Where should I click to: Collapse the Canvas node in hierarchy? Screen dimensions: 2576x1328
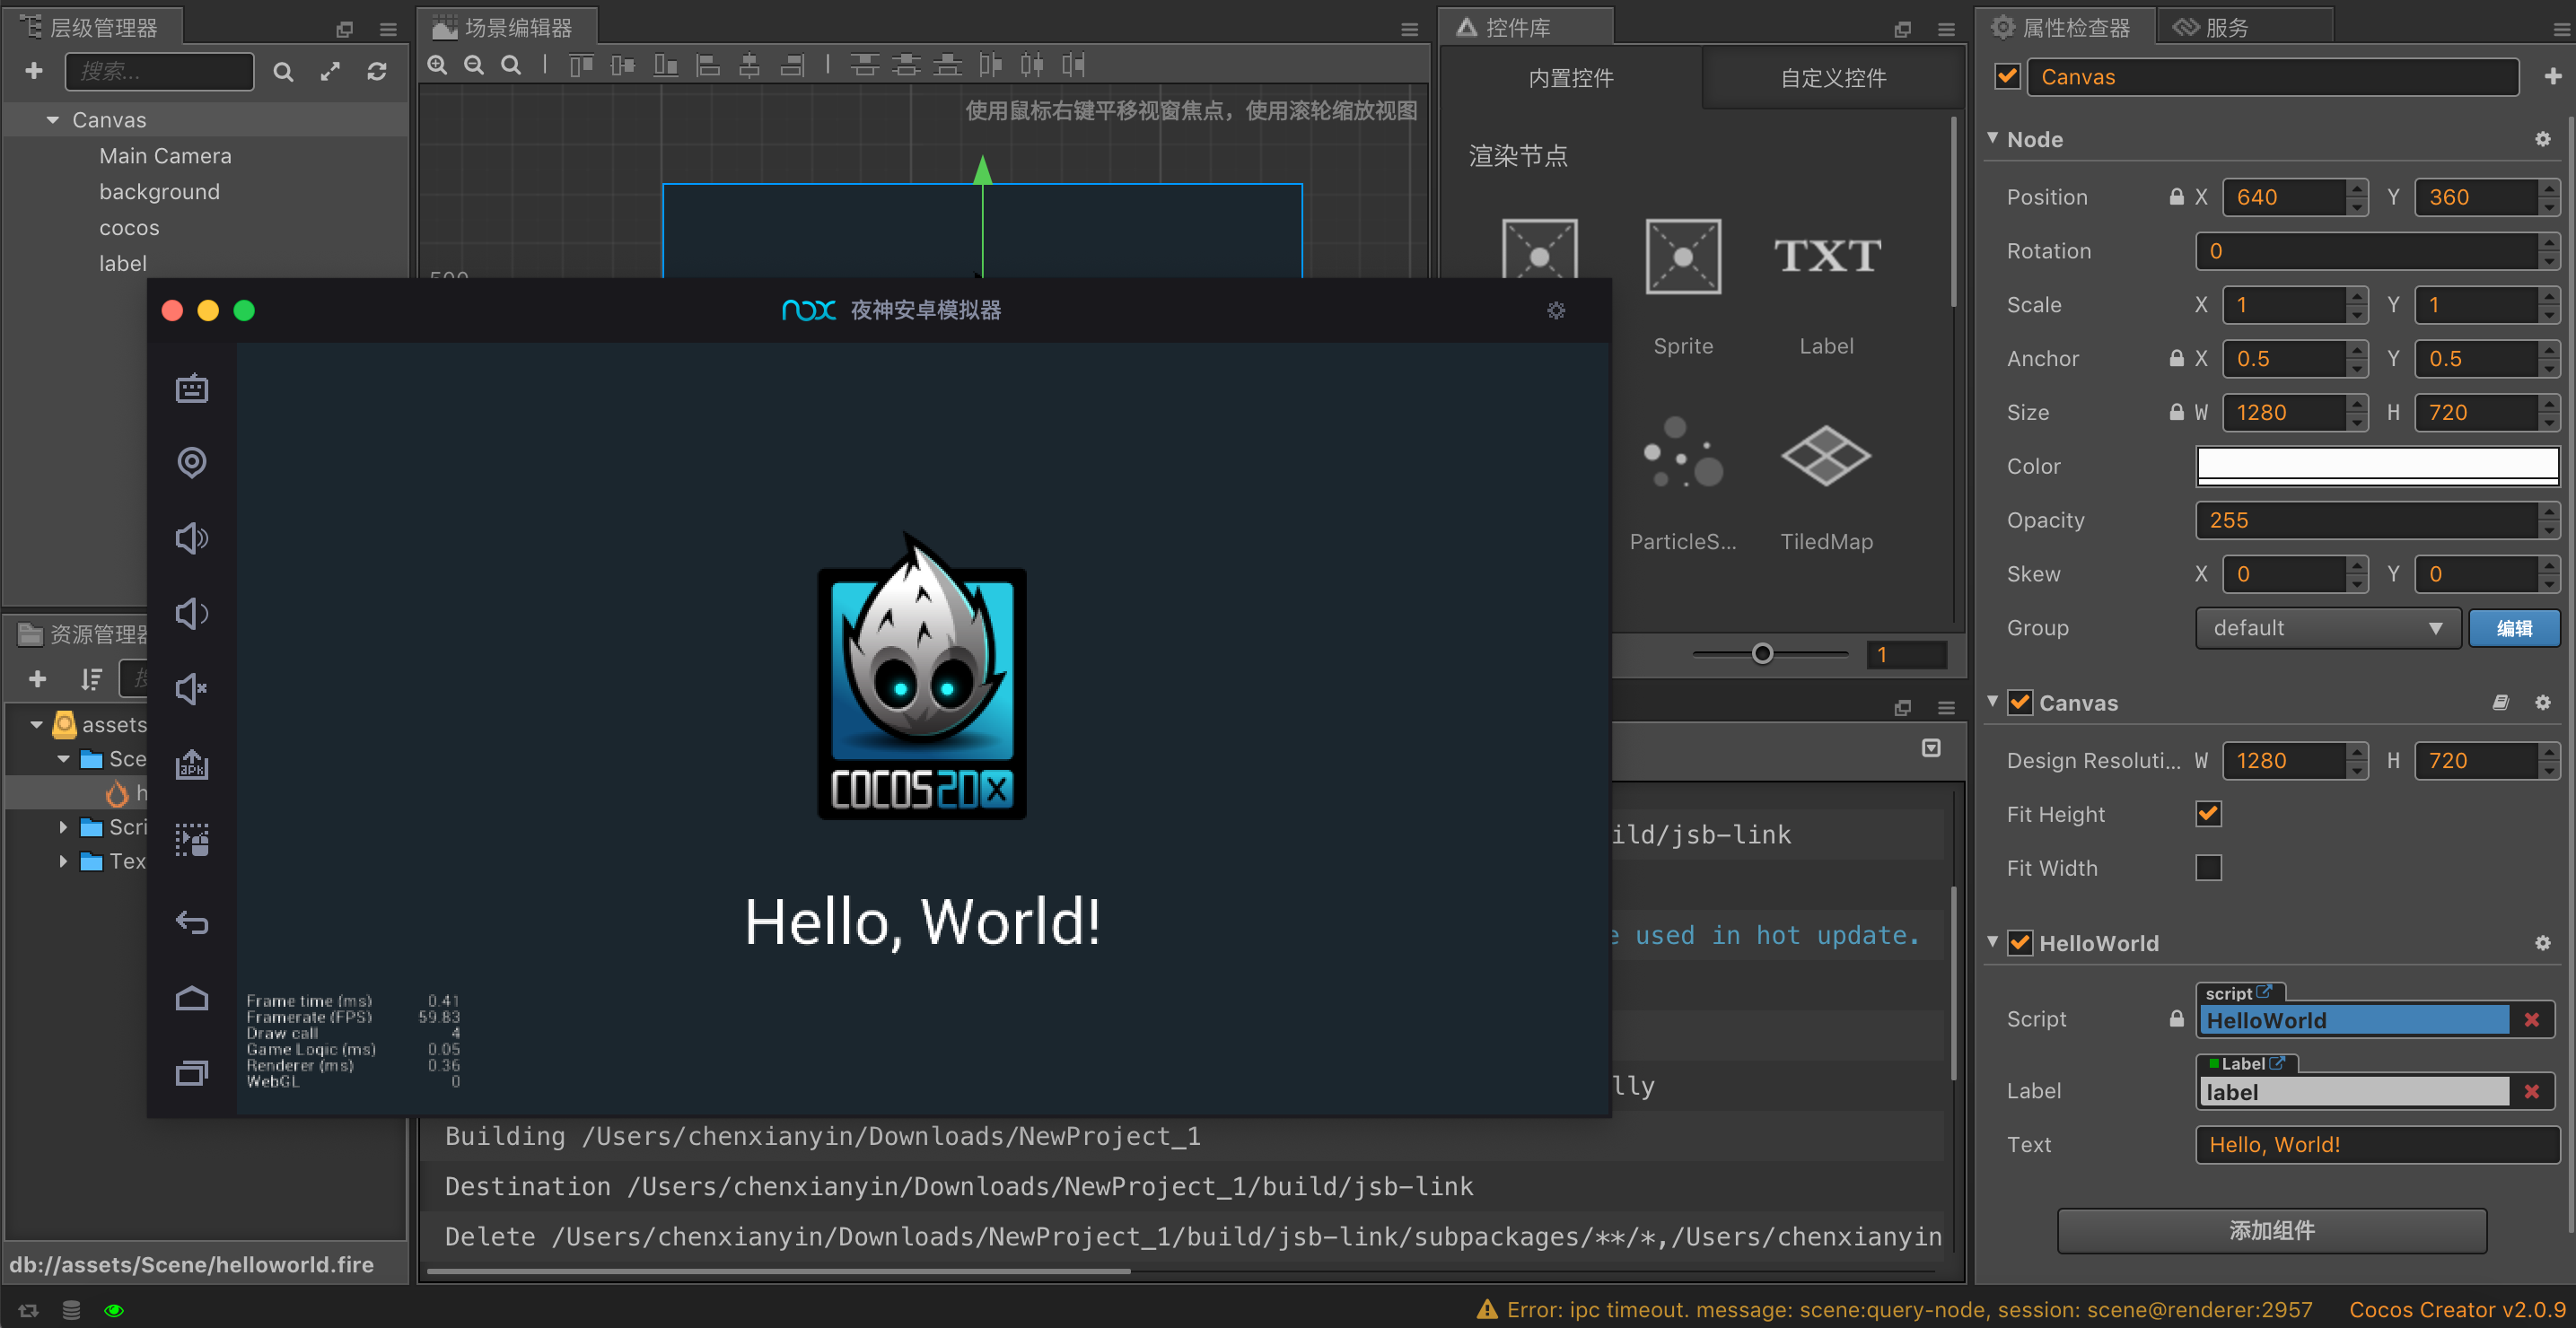click(53, 120)
